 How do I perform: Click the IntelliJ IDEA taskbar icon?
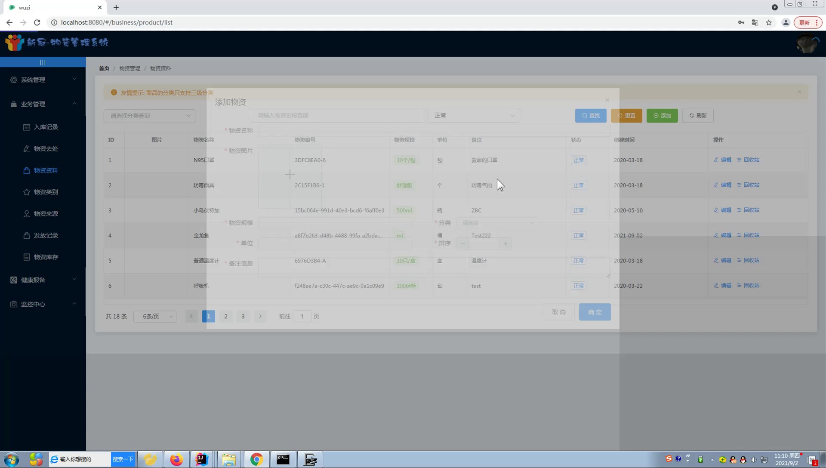[201, 459]
